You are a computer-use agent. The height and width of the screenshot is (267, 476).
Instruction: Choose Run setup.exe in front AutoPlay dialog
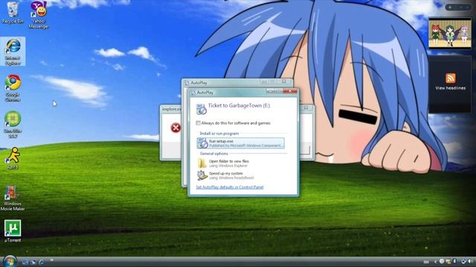point(240,143)
